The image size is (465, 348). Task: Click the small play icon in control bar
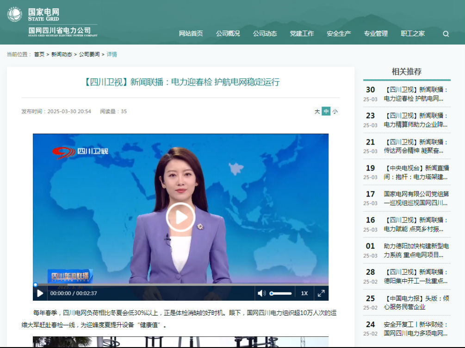[40, 293]
